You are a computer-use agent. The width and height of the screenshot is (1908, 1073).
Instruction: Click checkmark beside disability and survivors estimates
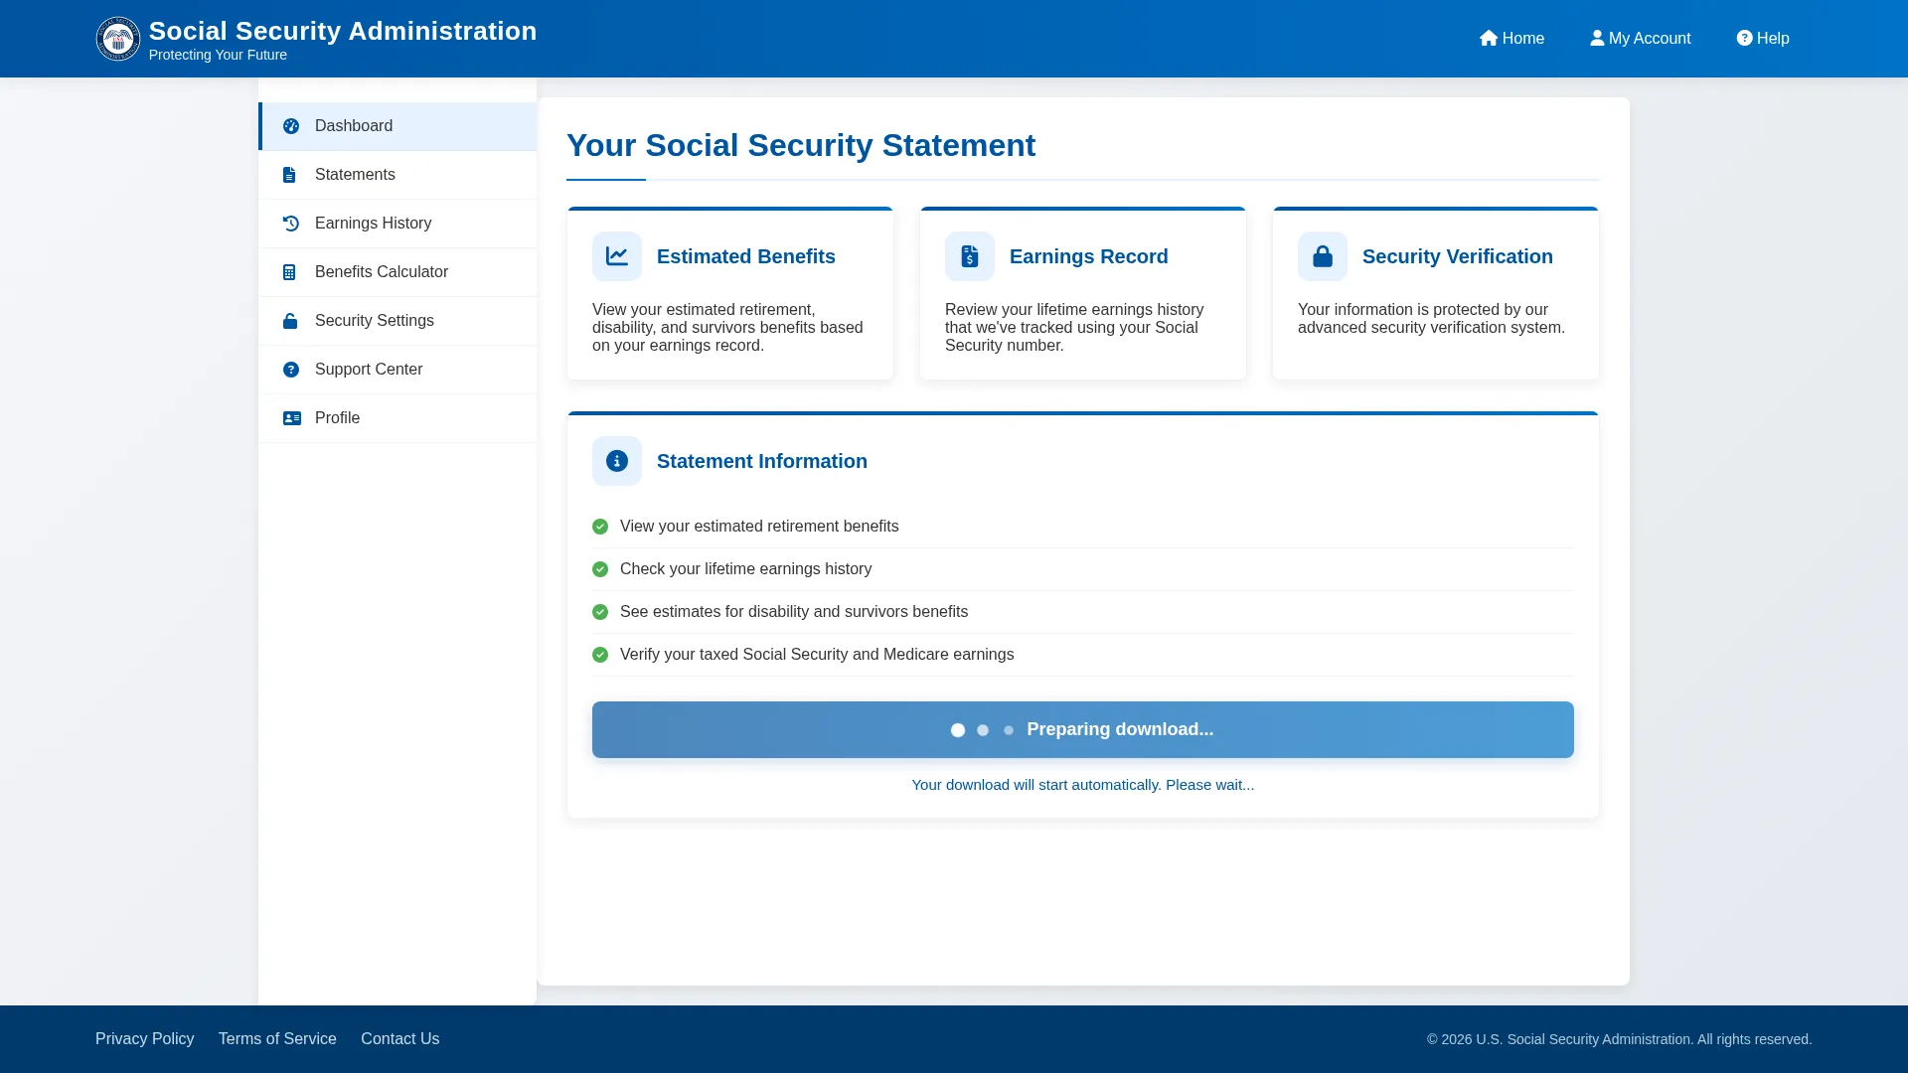600,612
